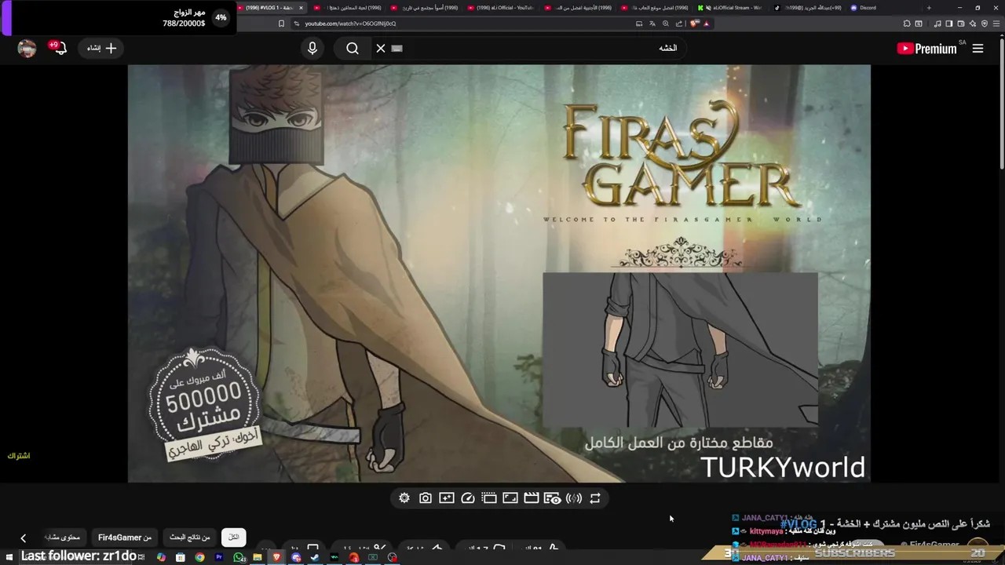
Task: Click the اشتراك subscribe text
Action: pyautogui.click(x=19, y=456)
